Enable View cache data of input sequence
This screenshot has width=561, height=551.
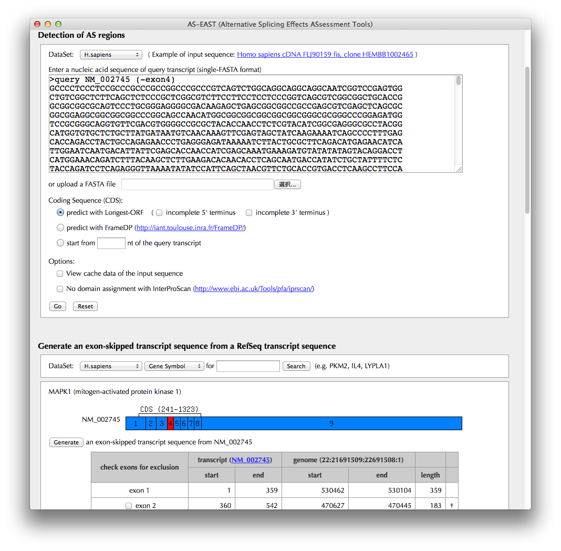[x=60, y=274]
